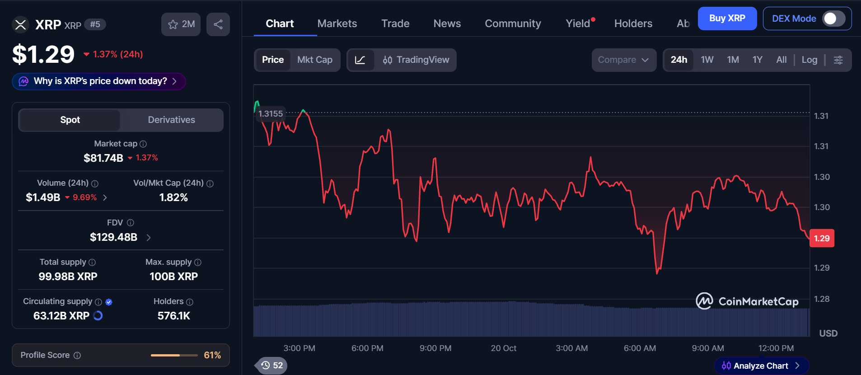Toggle Log scale on chart
Viewport: 861px width, 375px height.
tap(810, 60)
